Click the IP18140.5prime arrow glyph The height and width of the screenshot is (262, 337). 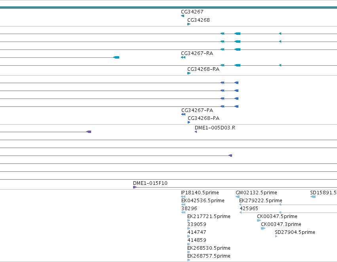tap(183, 197)
